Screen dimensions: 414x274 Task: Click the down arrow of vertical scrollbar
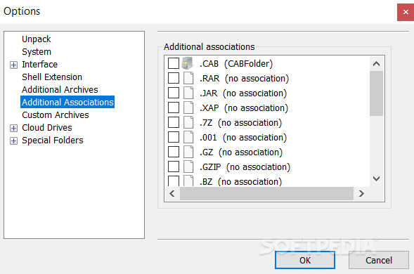click(376, 178)
